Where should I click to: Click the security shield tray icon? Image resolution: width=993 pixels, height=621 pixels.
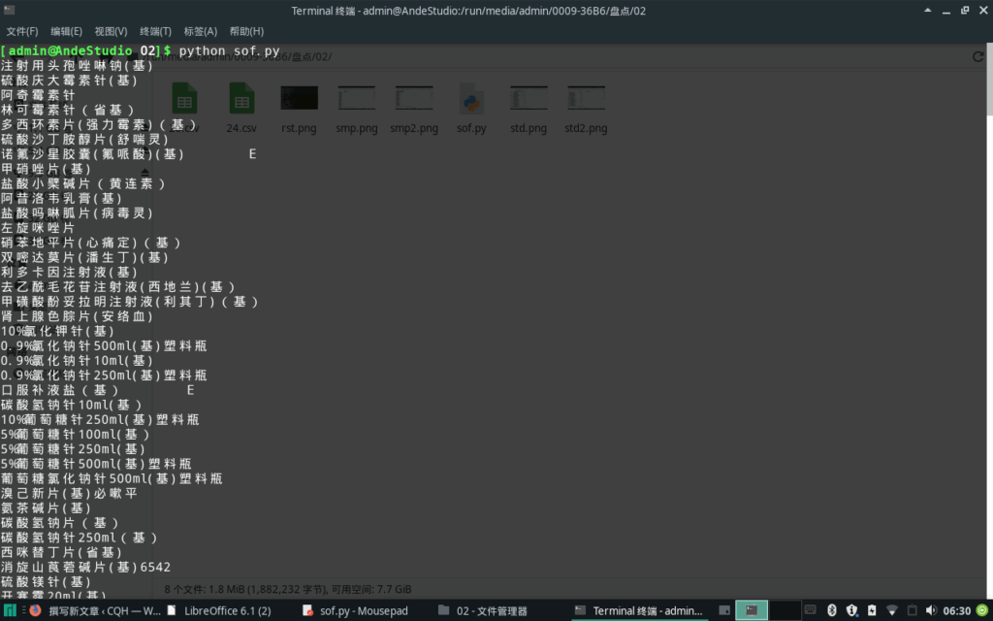851,610
